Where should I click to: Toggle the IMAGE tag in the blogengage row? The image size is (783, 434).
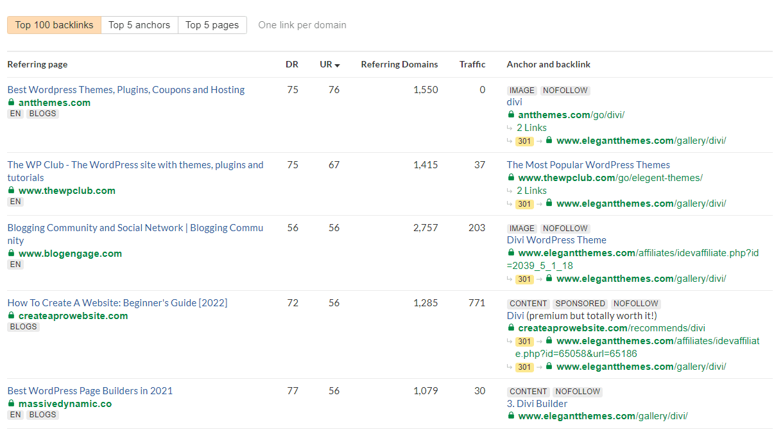point(521,228)
